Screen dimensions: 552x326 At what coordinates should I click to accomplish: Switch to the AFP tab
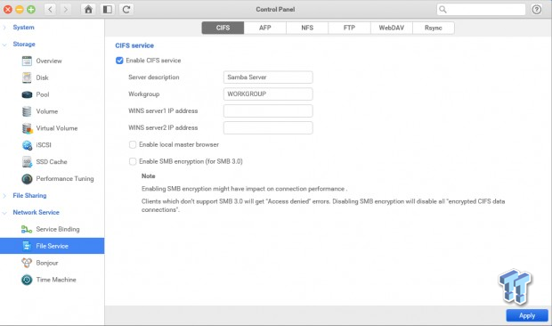tap(265, 28)
